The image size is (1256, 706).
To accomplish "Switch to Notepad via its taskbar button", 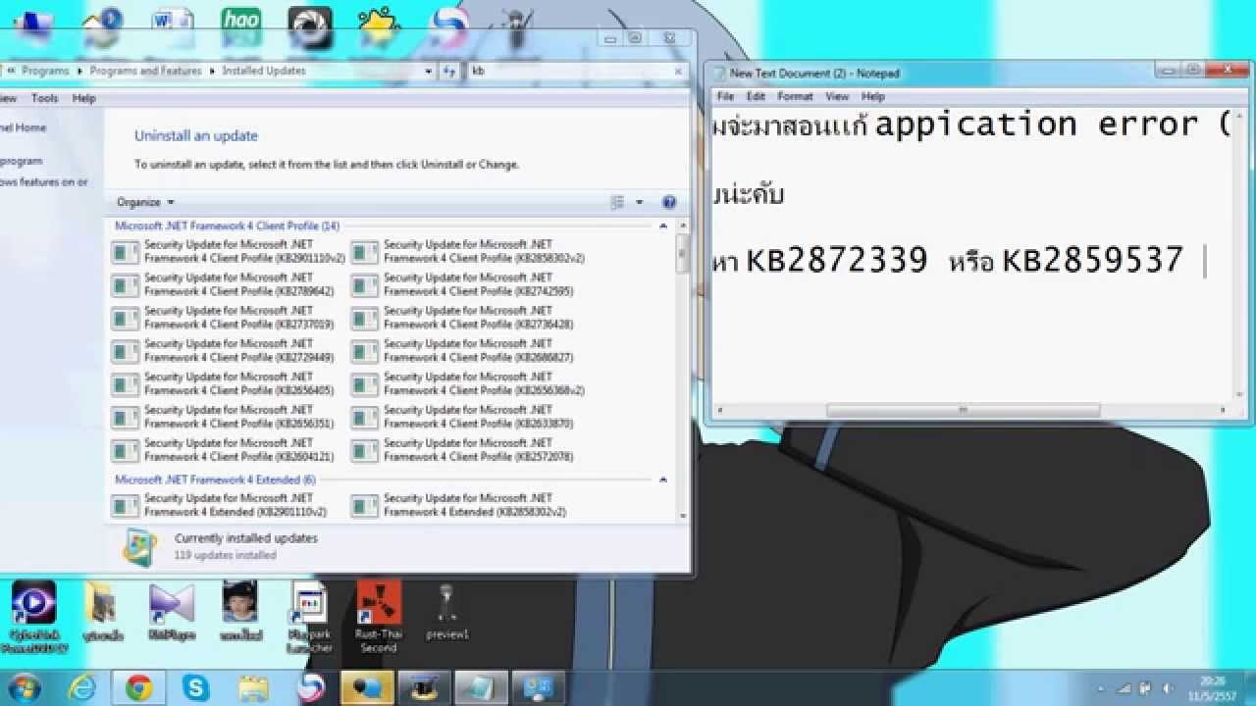I will [x=481, y=688].
